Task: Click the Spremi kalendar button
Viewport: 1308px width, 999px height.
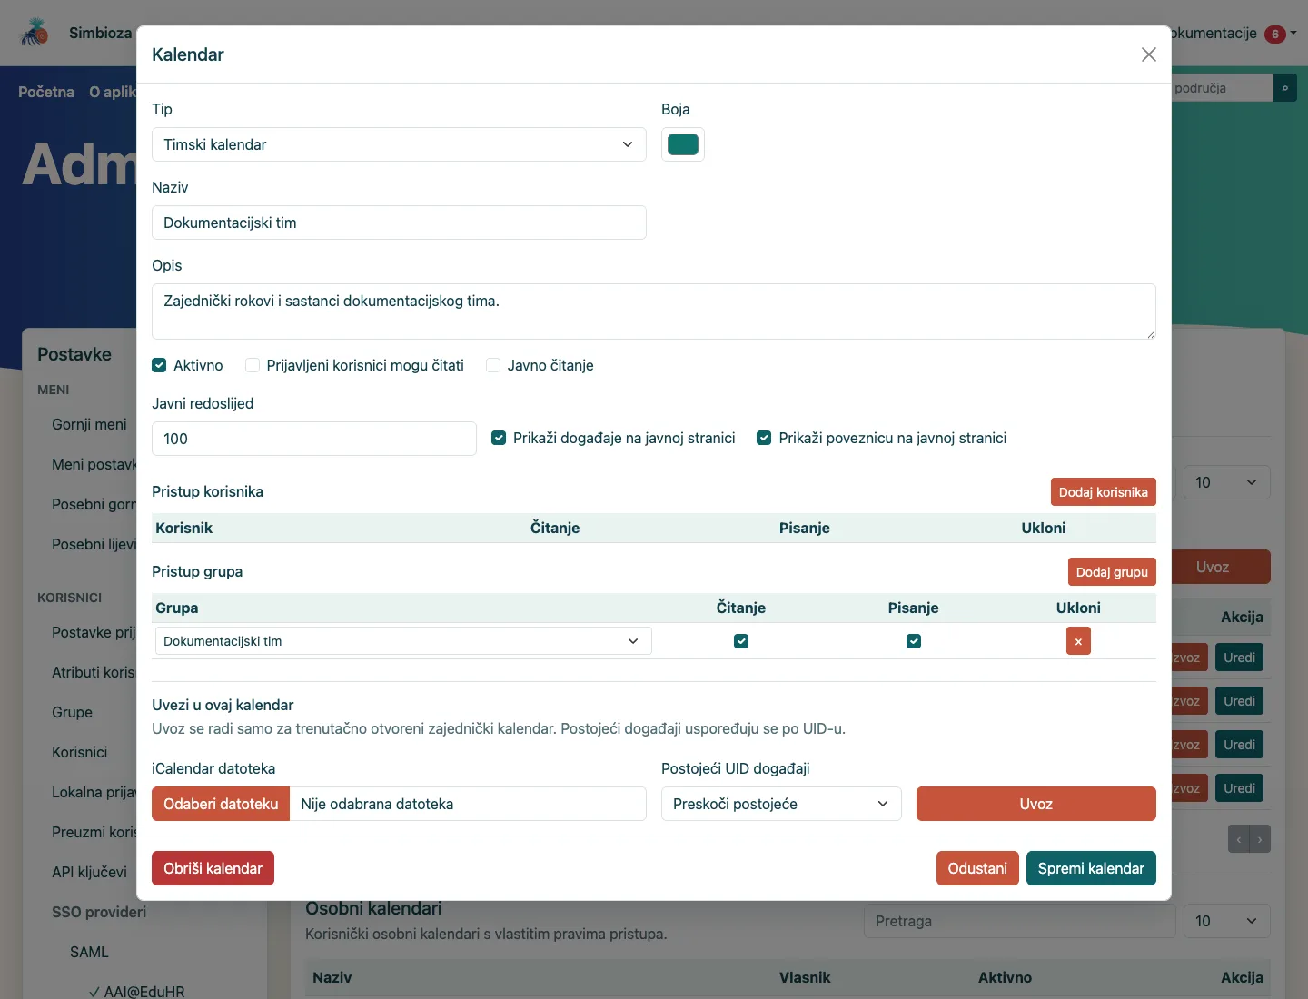Action: coord(1091,868)
